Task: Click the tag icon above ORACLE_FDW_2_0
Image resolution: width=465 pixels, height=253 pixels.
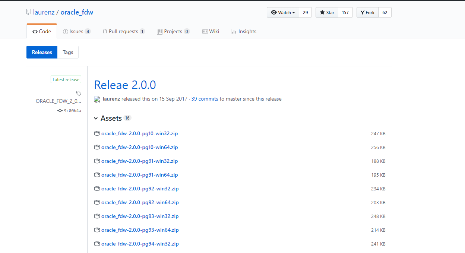Action: (x=79, y=93)
